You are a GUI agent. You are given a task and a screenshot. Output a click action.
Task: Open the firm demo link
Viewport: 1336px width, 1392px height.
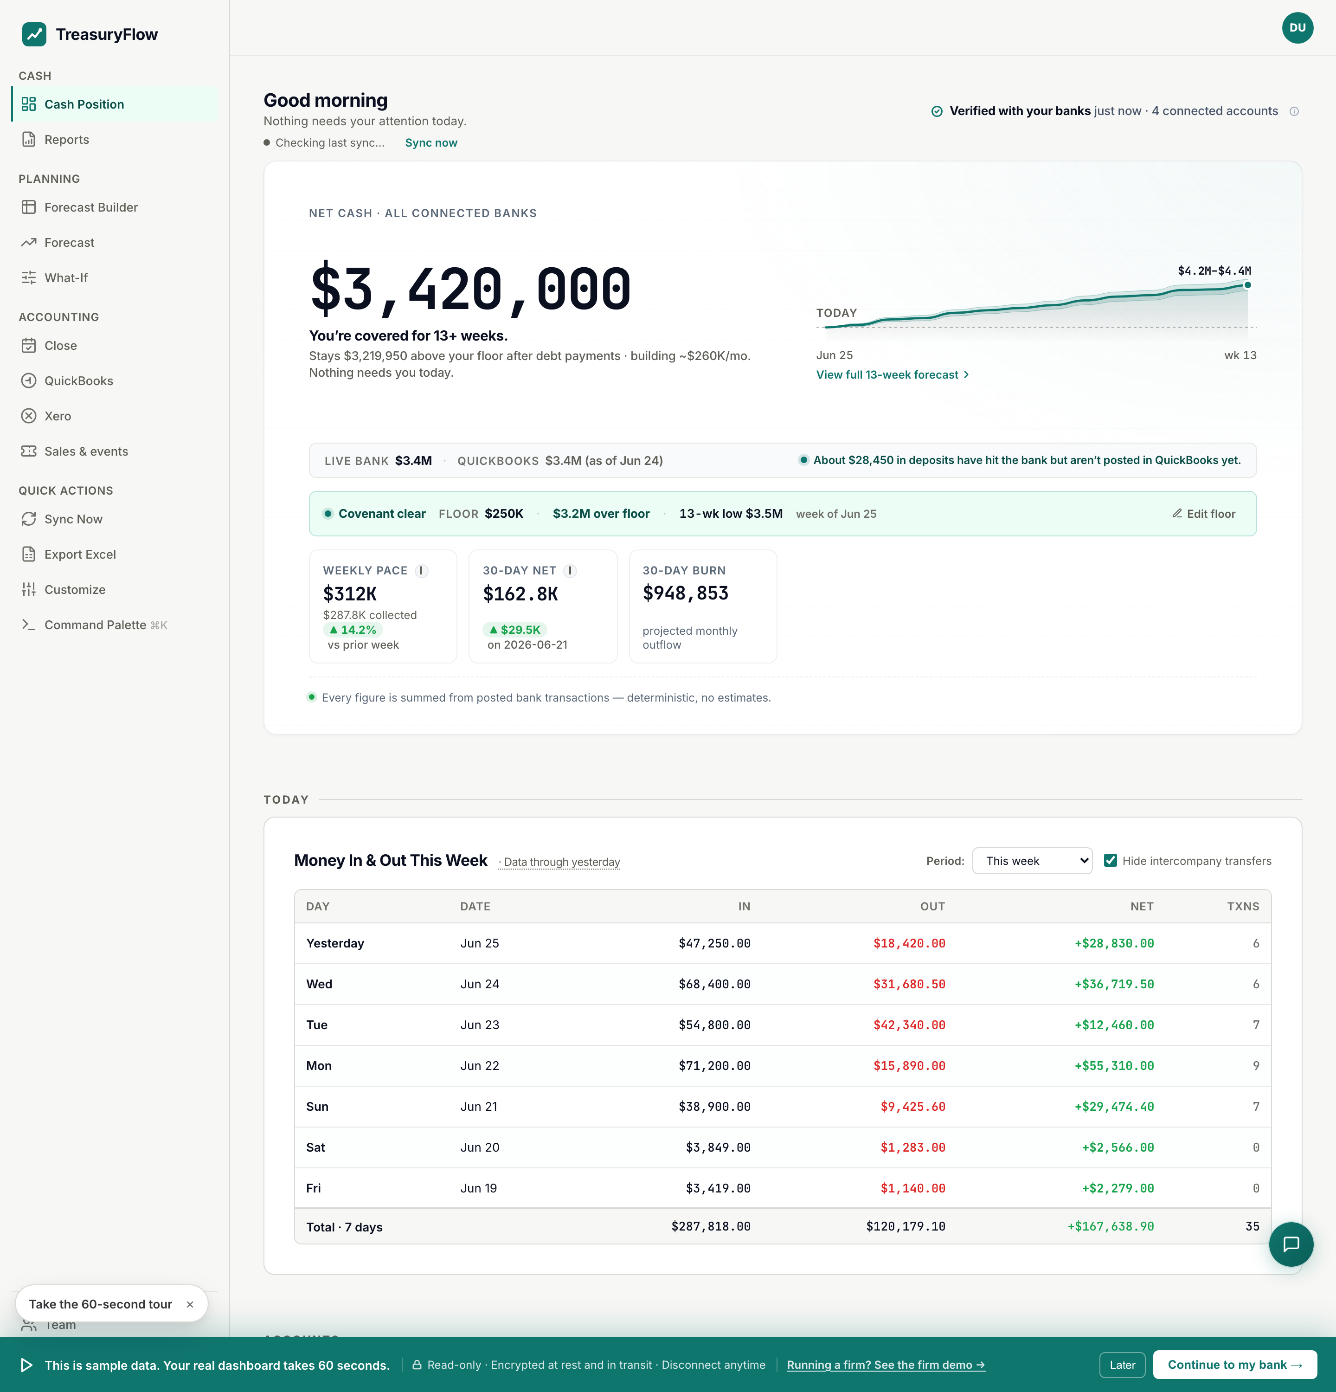pyautogui.click(x=885, y=1365)
